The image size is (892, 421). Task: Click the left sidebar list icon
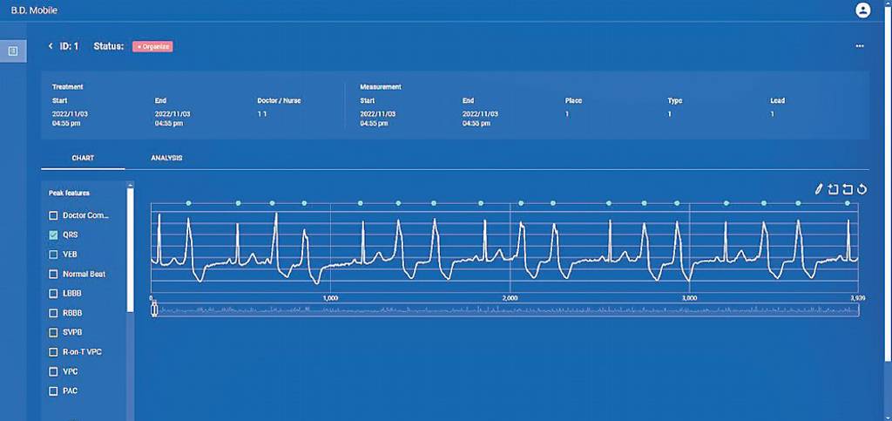(x=13, y=51)
